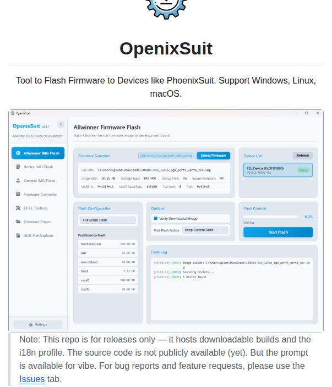Open the Keep Current State dropdown
The height and width of the screenshot is (387, 332).
pos(205,230)
